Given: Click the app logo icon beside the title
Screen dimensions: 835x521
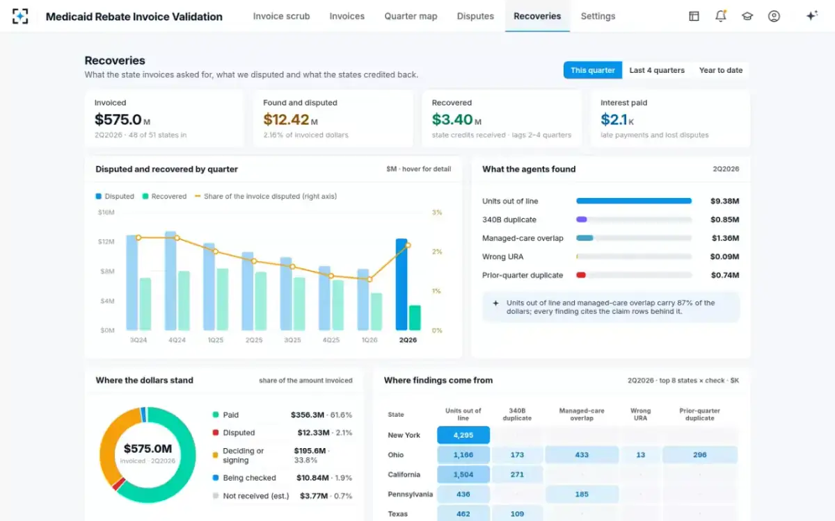Looking at the screenshot, I should pos(20,16).
